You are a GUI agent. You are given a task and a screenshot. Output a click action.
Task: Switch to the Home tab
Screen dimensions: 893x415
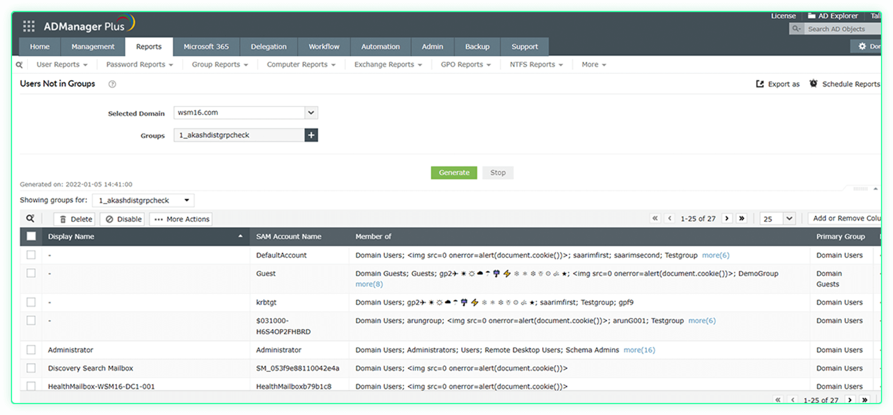[40, 47]
